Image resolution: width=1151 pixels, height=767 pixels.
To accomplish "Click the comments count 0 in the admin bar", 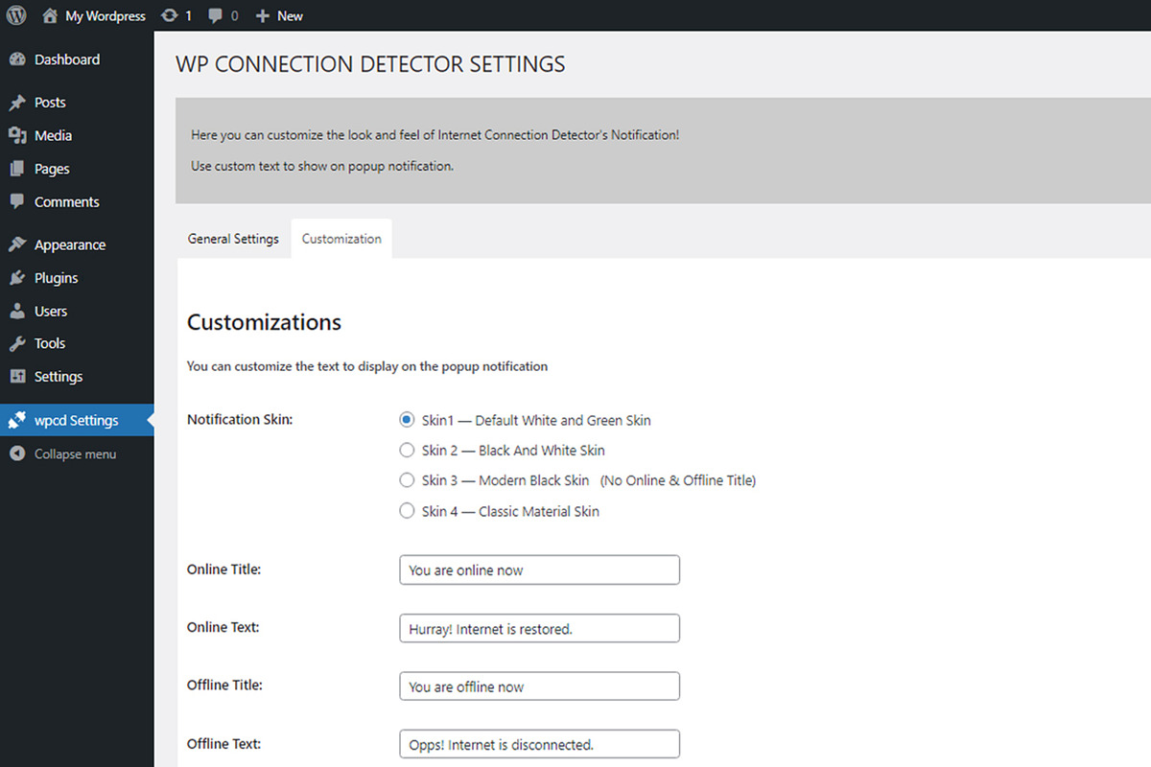I will (x=235, y=16).
